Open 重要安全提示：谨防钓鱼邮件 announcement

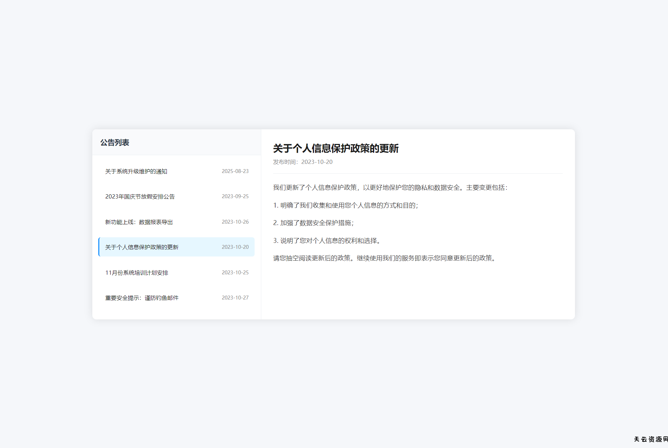click(142, 298)
